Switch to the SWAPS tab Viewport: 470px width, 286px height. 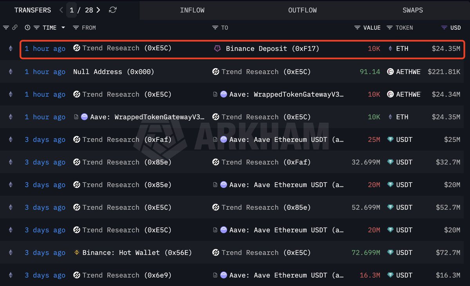tap(413, 10)
